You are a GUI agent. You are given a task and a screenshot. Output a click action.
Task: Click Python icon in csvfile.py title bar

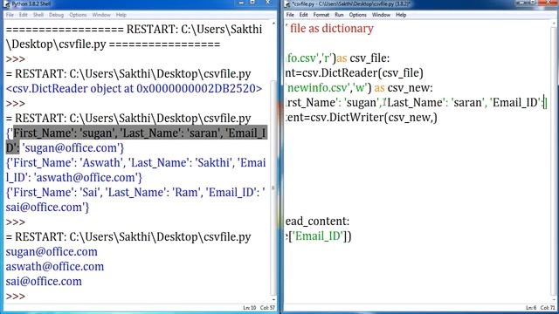pos(287,4)
